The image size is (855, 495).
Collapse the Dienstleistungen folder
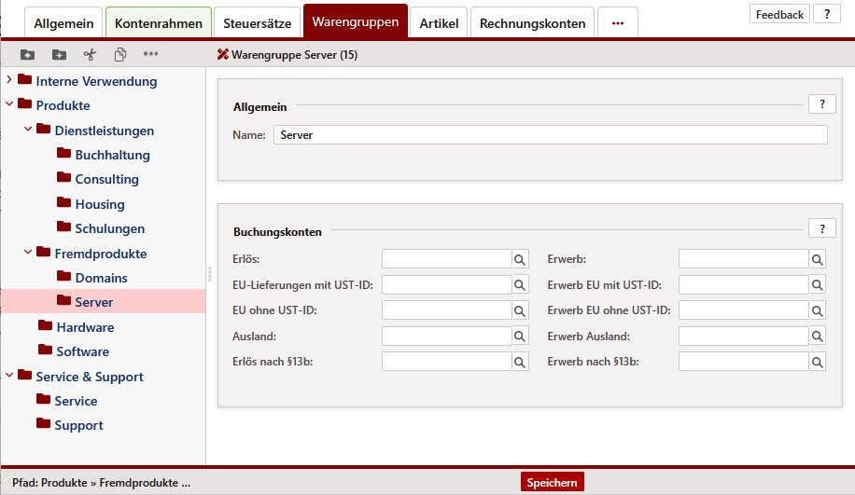[x=28, y=131]
